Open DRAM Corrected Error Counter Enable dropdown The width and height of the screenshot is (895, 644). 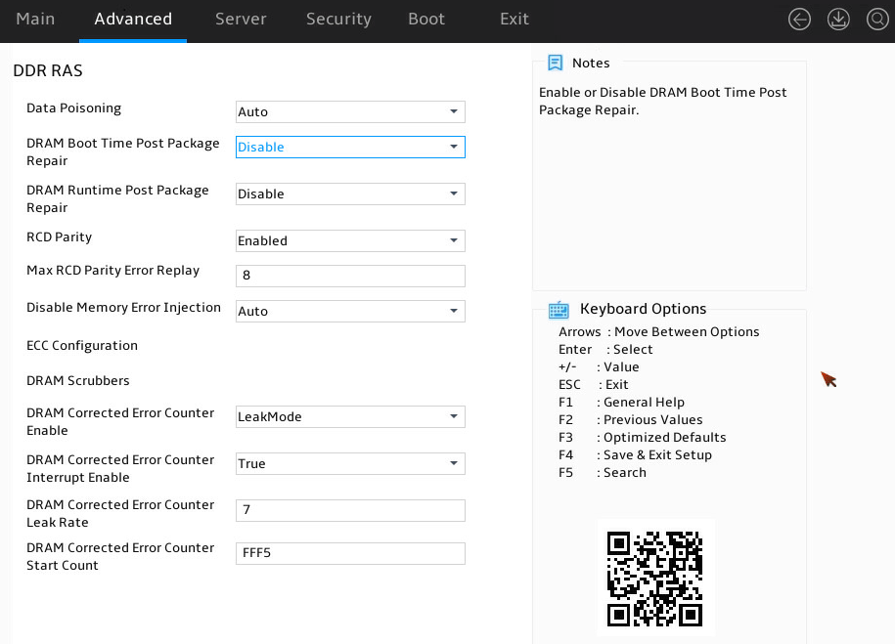tap(350, 416)
